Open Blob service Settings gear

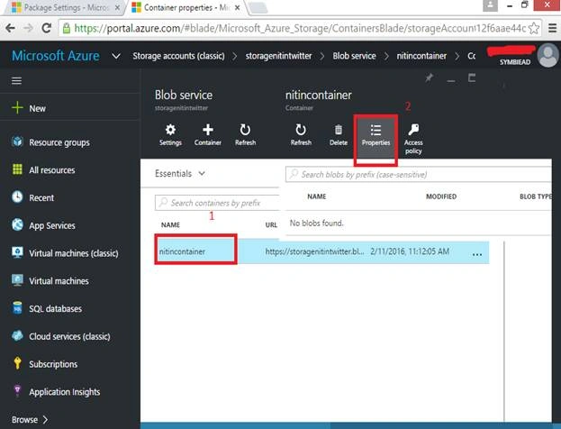[x=170, y=134]
